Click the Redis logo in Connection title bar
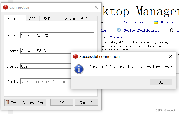The width and height of the screenshot is (179, 114). pos(5,7)
